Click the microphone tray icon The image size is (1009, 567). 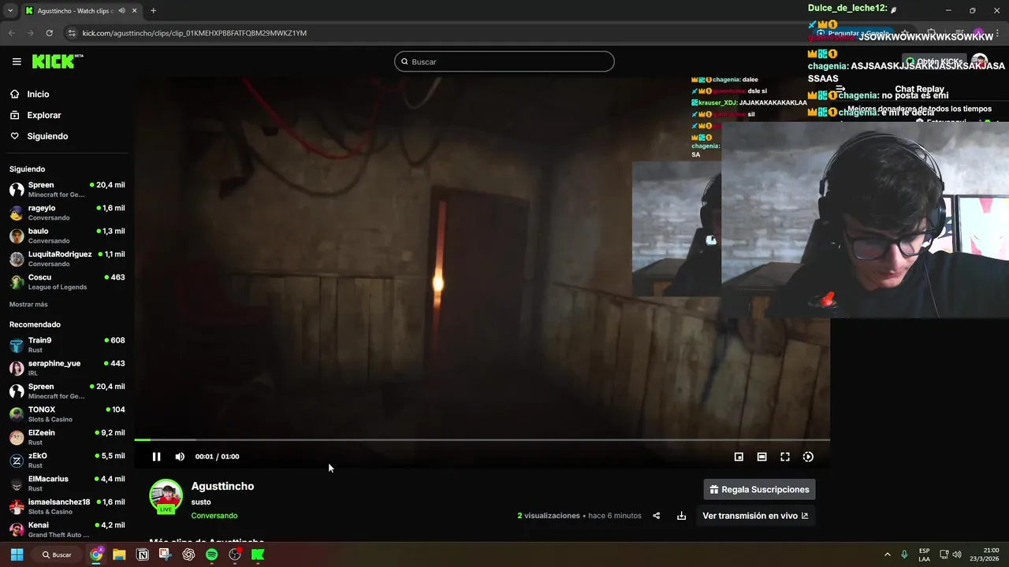click(904, 554)
